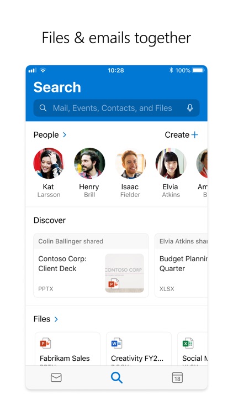Tap the Create label
Viewport: 233px width, 415px height.
177,134
